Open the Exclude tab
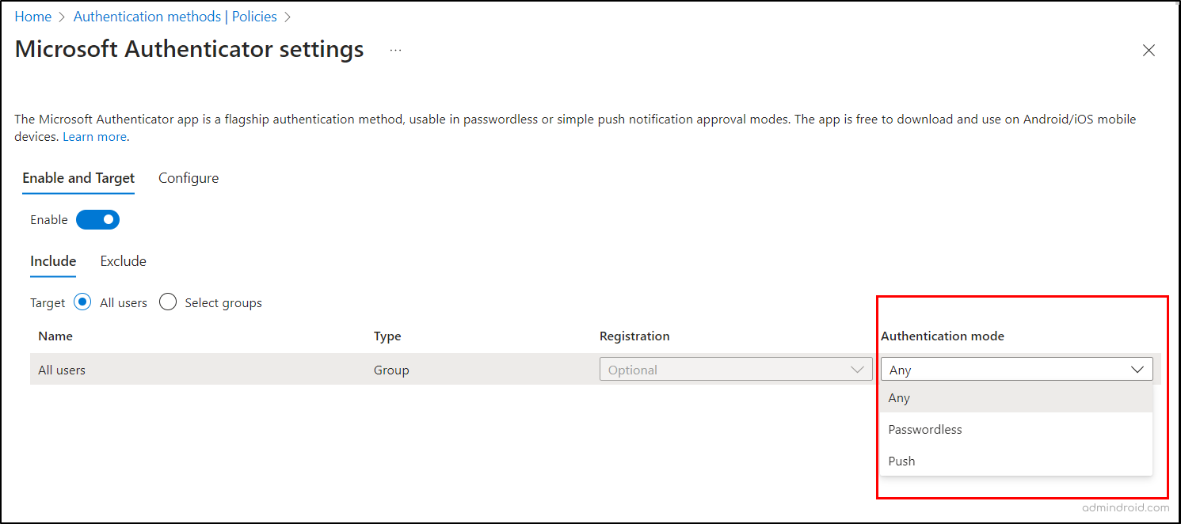This screenshot has height=524, width=1181. 123,260
